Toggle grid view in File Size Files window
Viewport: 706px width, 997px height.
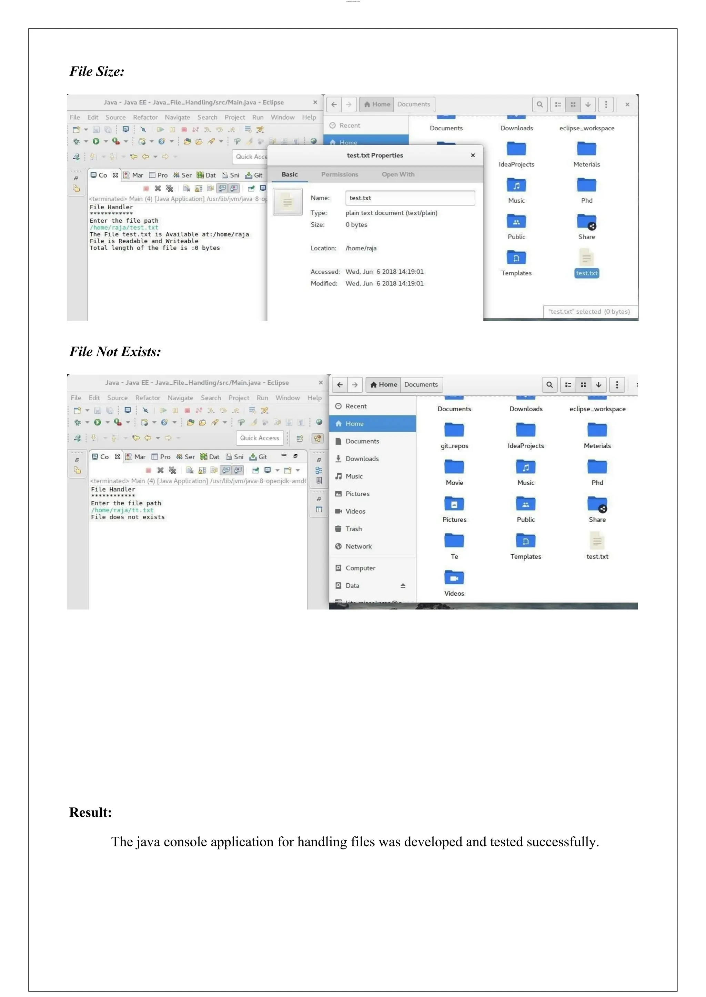(x=573, y=104)
